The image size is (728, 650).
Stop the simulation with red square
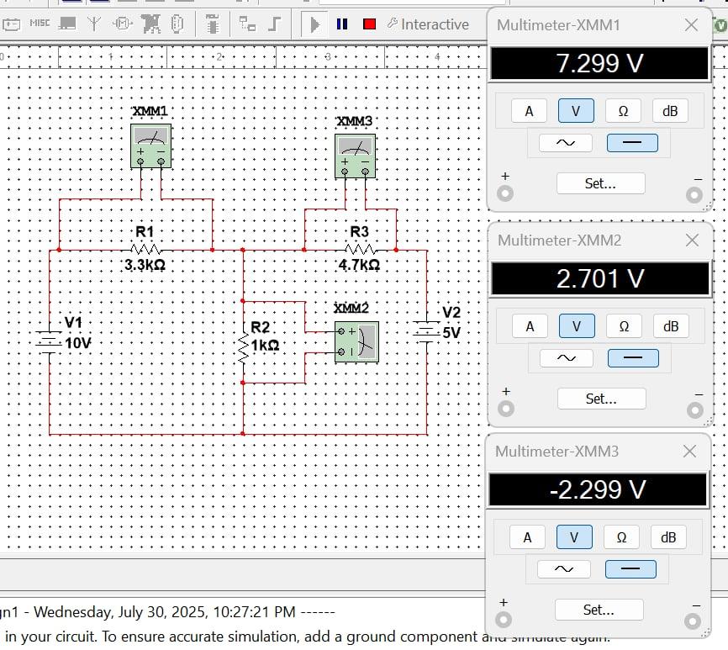369,24
